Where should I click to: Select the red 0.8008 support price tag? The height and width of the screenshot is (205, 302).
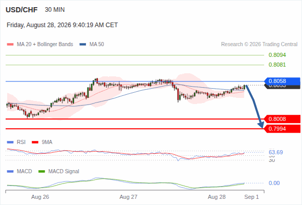click(282, 119)
